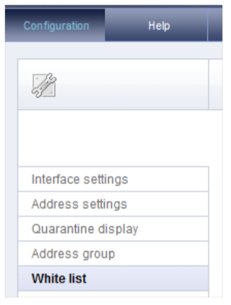Click the partially visible row below White list
Image resolution: width=231 pixels, height=305 pixels.
point(113,294)
